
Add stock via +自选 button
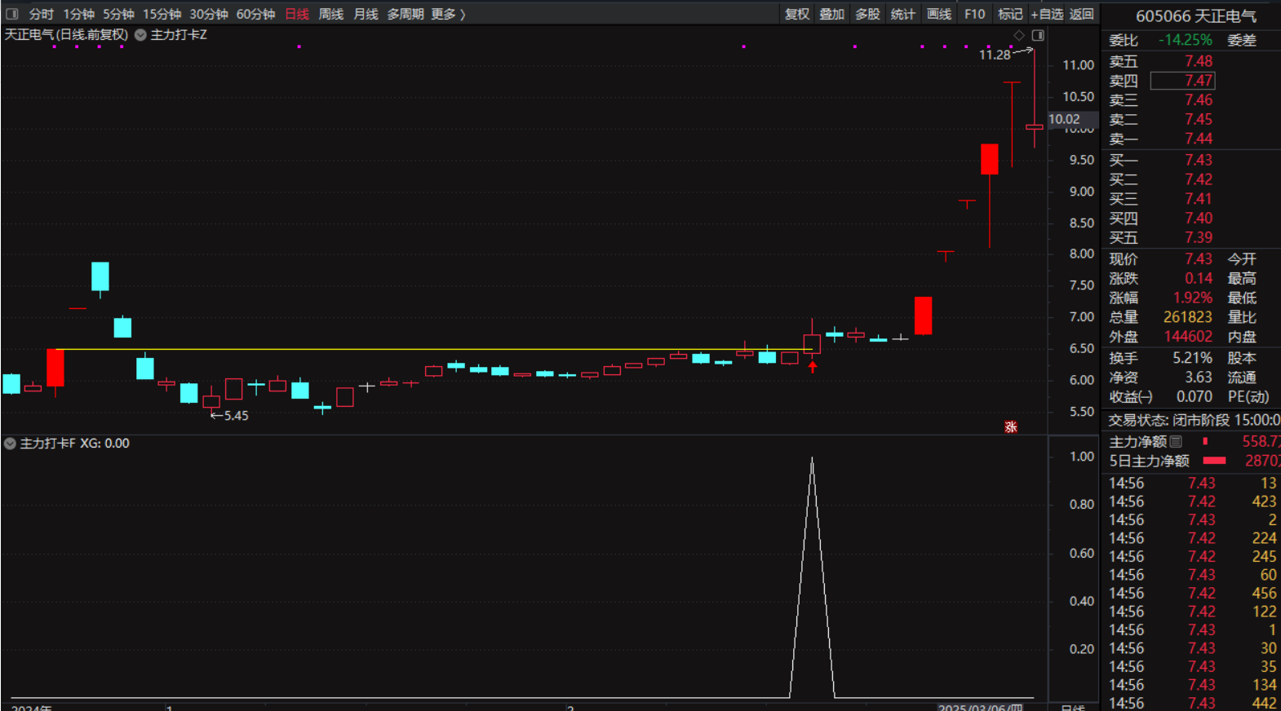point(1047,14)
